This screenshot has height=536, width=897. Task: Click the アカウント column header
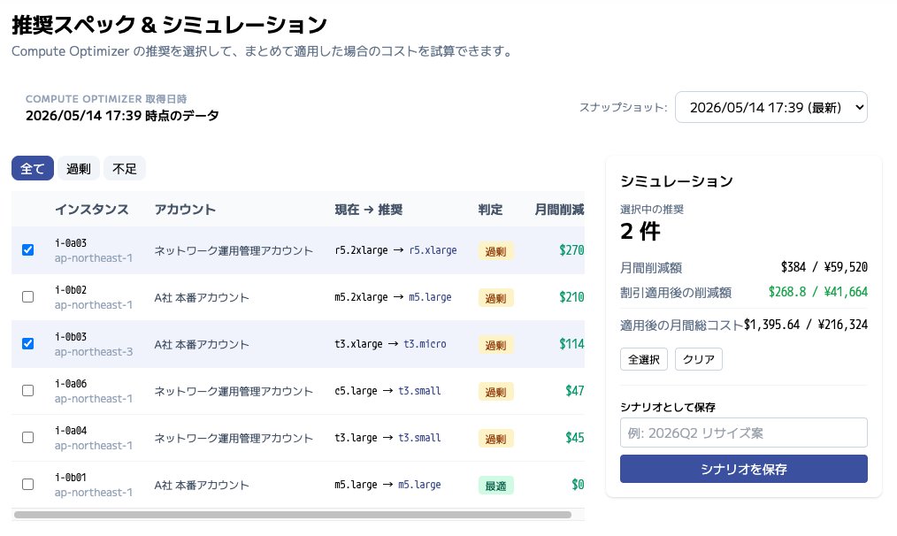click(x=185, y=210)
